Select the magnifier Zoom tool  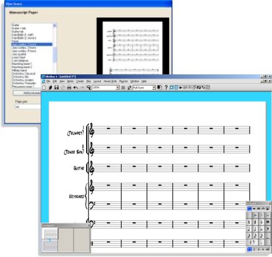89,88
